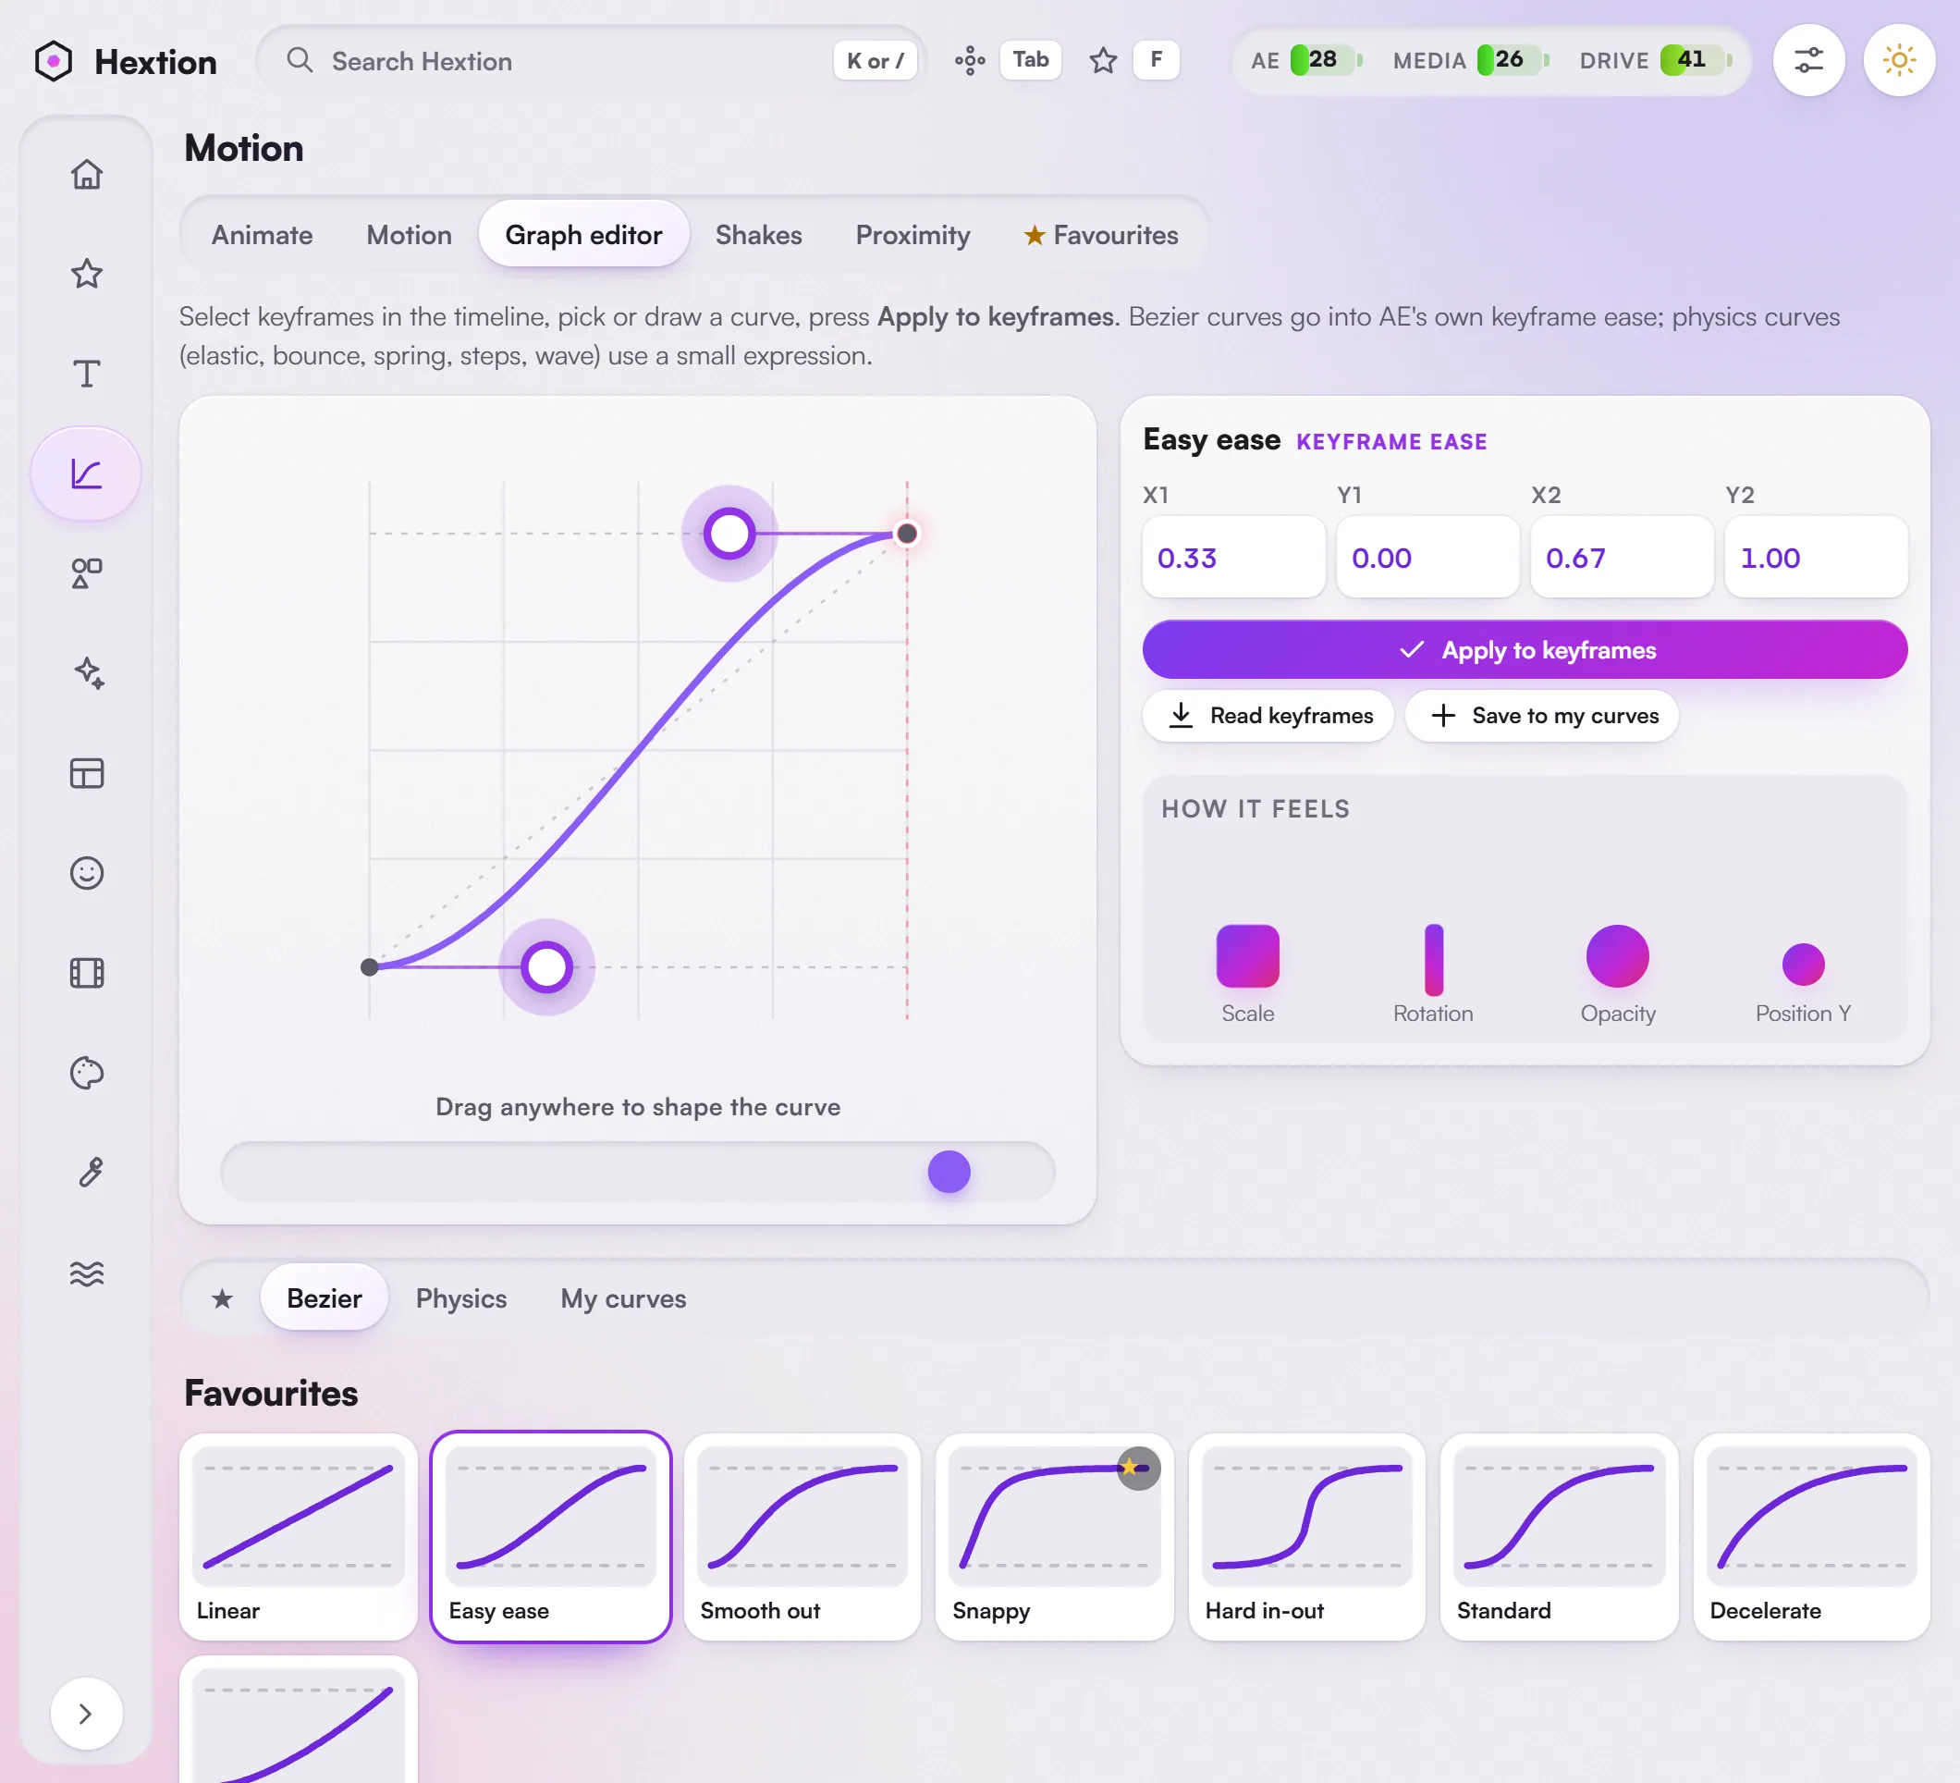This screenshot has width=1960, height=1783.
Task: Edit the Y2 value 1.00
Action: coord(1816,558)
